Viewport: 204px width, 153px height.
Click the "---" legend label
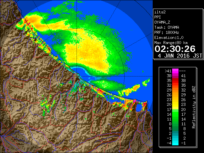coord(182,71)
